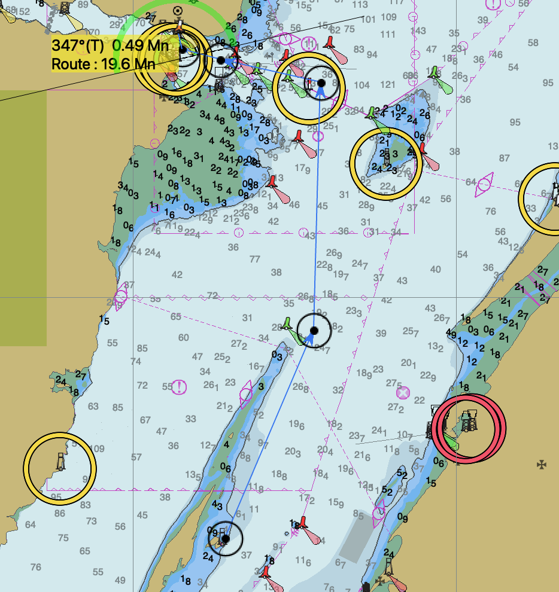Click the magenta diamond marker near depth 64
Image resolution: width=559 pixels, height=592 pixels.
(484, 185)
